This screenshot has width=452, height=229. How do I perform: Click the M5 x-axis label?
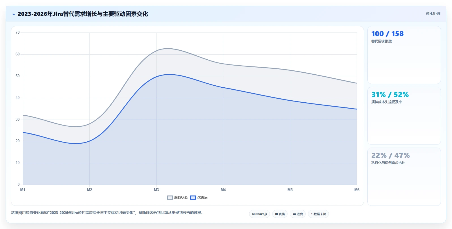pos(290,190)
